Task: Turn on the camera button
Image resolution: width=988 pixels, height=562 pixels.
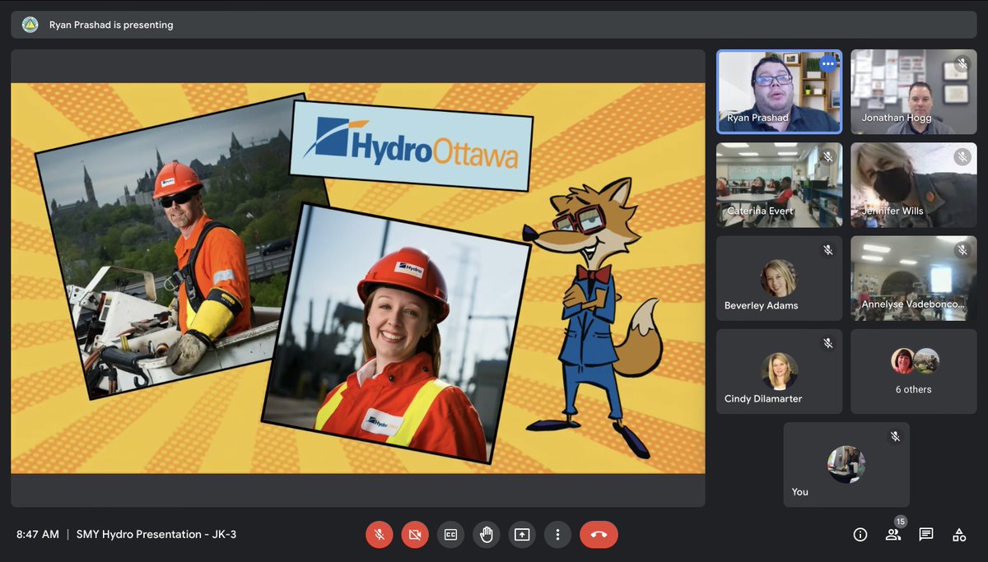Action: [415, 534]
